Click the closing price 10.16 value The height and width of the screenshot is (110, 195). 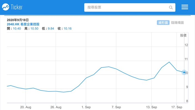point(68,29)
